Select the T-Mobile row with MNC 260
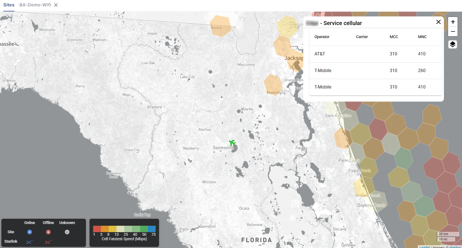462x248 pixels. [x=375, y=71]
